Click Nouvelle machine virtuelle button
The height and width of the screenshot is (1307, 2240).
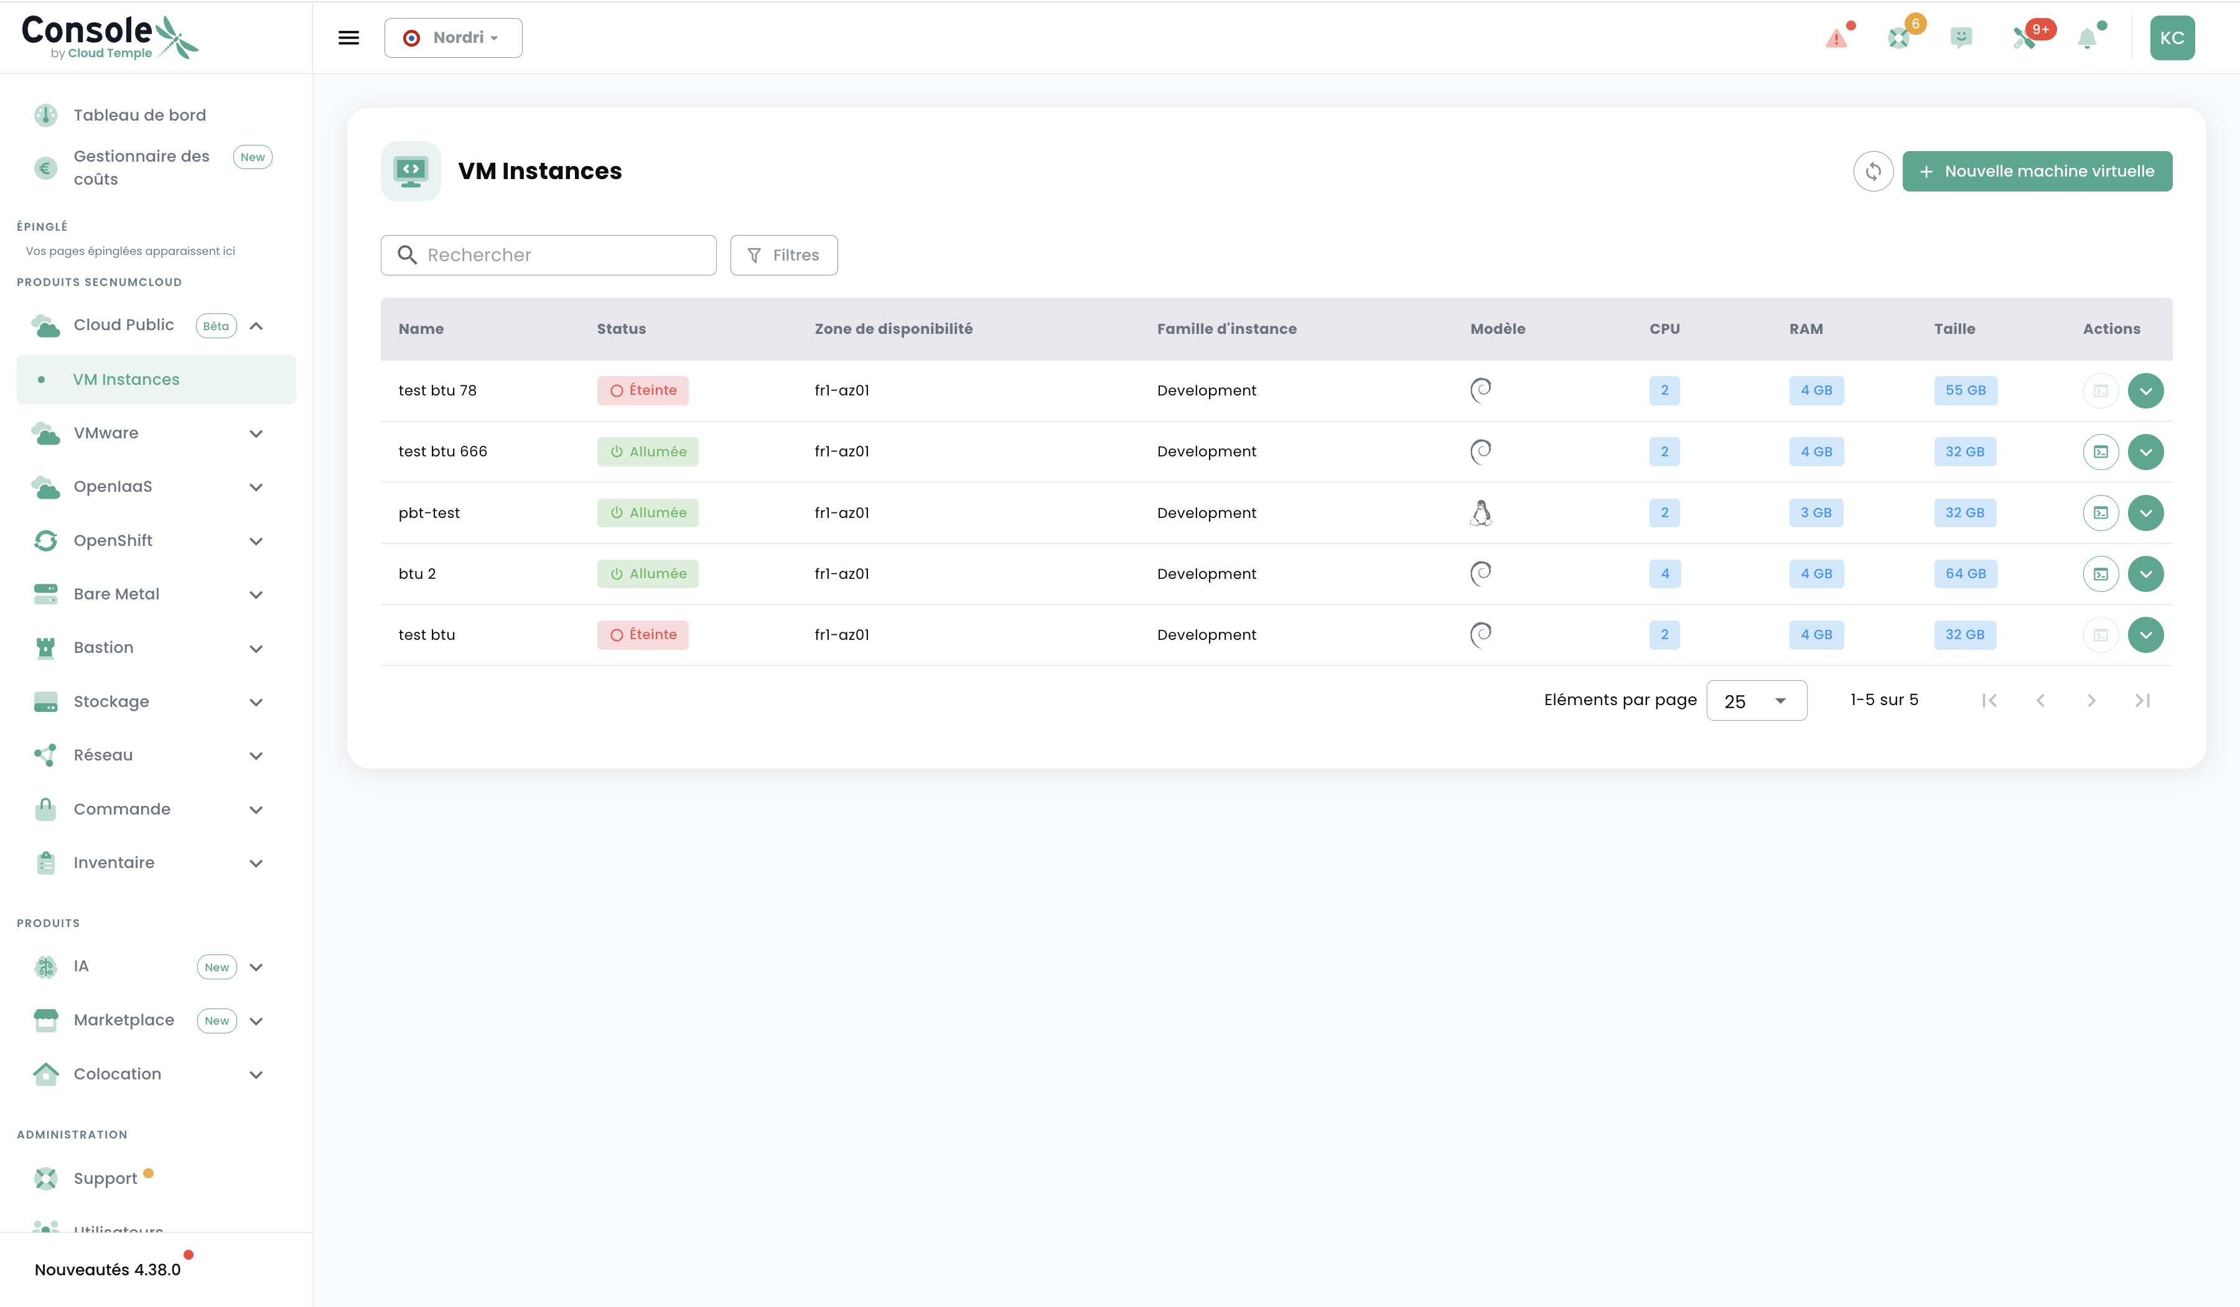2037,172
